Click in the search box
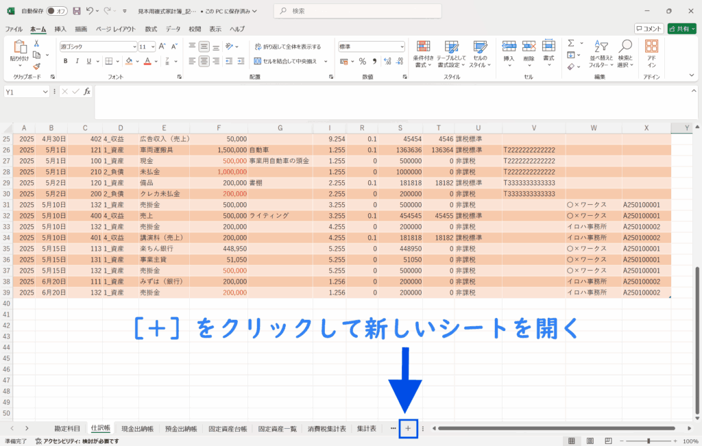702x446 pixels. tap(358, 11)
